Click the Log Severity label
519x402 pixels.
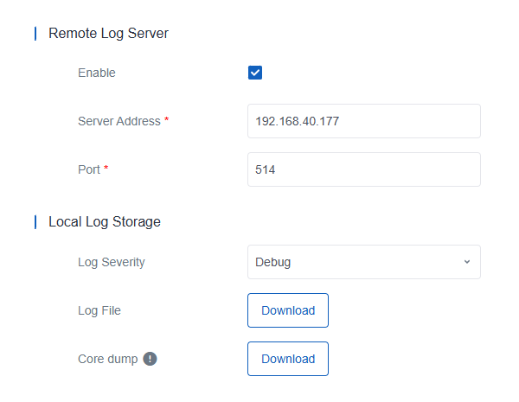(112, 262)
